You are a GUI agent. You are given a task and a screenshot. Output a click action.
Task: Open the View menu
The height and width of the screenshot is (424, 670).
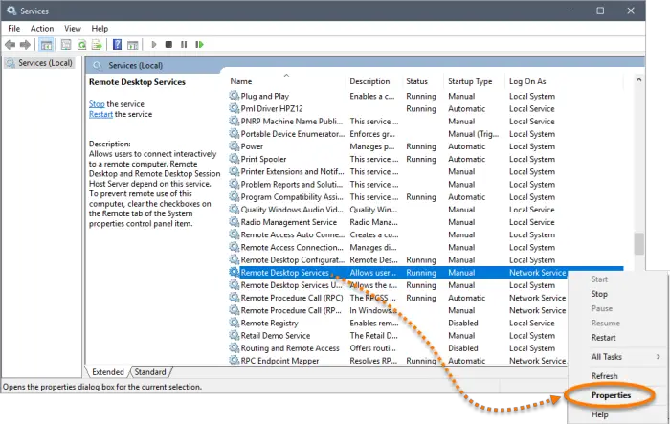coord(73,28)
